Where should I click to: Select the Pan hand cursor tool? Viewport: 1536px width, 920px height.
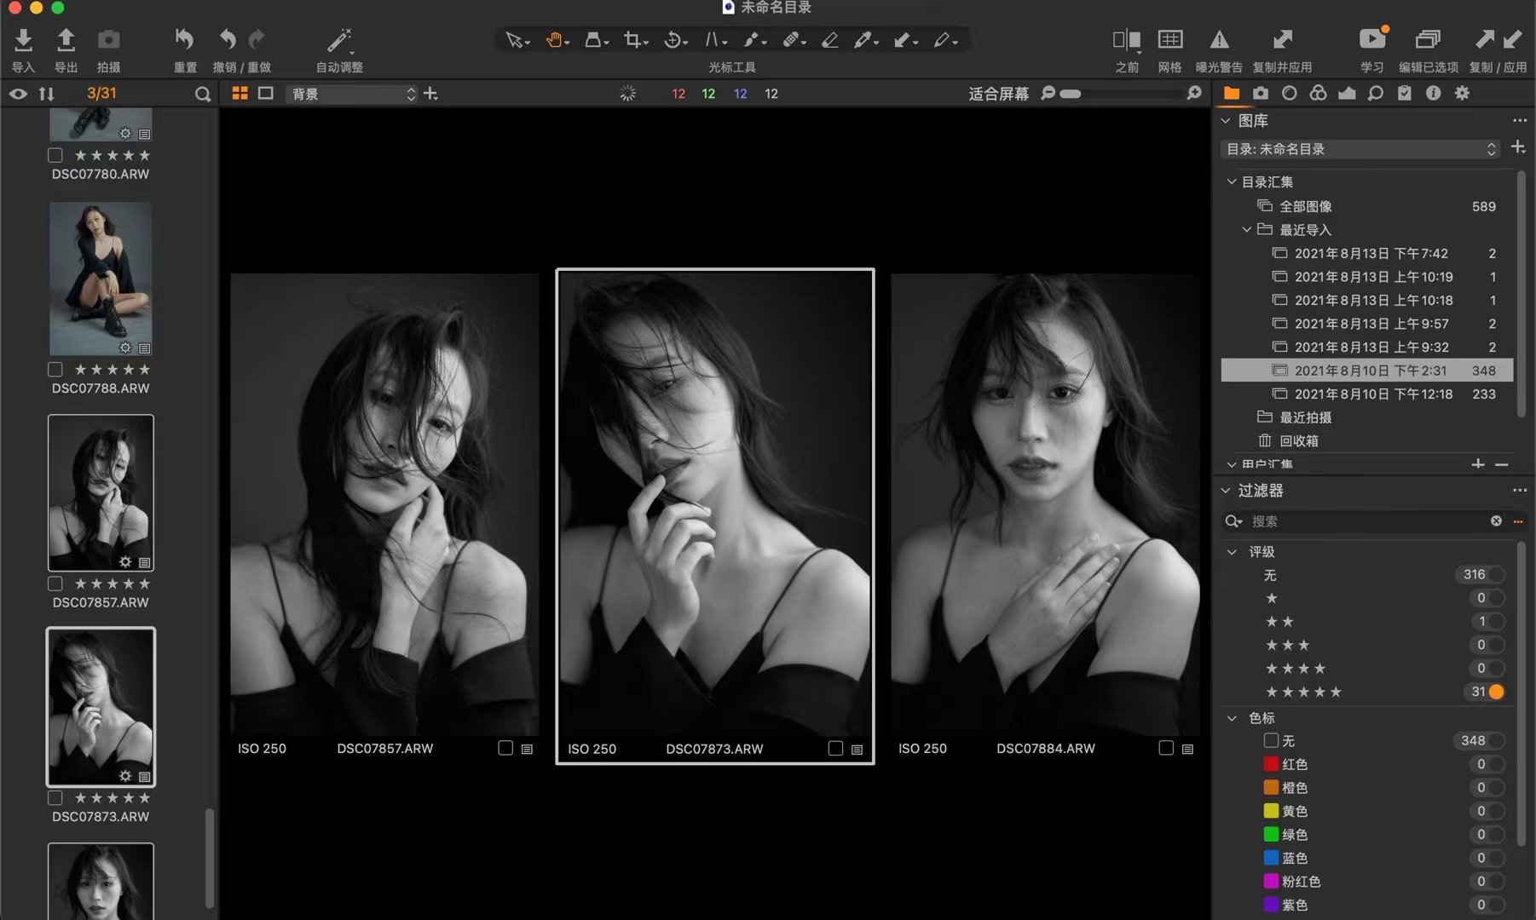(x=557, y=40)
